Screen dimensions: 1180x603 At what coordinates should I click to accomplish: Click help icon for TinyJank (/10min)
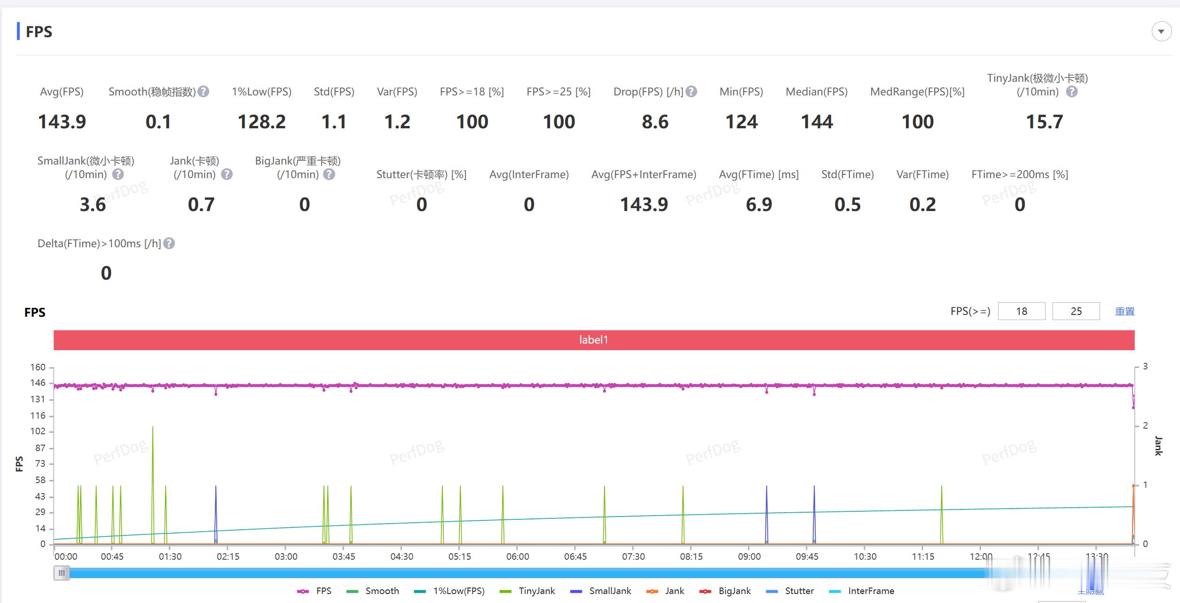pyautogui.click(x=1071, y=92)
